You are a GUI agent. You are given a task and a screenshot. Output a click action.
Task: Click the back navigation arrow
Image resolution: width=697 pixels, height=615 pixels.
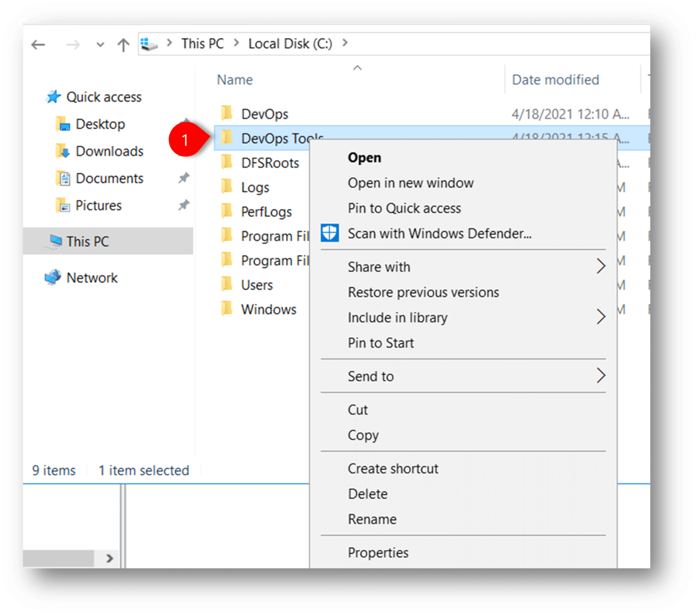click(x=38, y=44)
